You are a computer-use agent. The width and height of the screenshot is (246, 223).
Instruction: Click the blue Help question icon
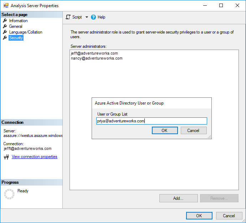pos(93,17)
